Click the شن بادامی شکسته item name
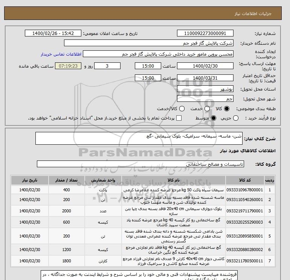The width and height of the screenshot is (290, 280). click(x=174, y=236)
